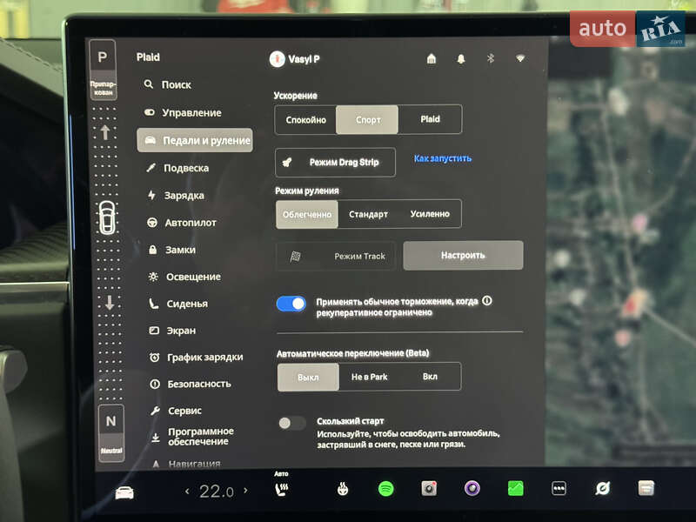Open the Поиск search field

168,84
